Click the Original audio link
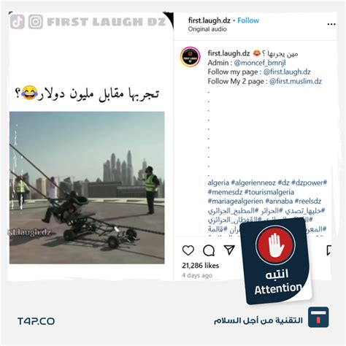 pyautogui.click(x=207, y=29)
